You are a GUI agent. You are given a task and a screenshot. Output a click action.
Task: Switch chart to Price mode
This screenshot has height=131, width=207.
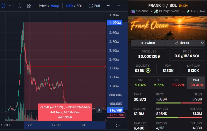[x=43, y=6]
